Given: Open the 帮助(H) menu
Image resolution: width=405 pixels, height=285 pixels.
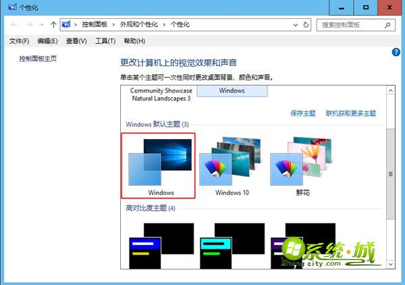Looking at the screenshot, I should click(x=134, y=41).
